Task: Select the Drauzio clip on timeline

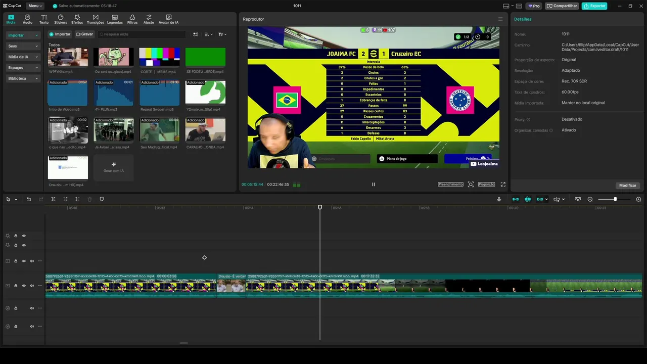Action: tap(232, 286)
